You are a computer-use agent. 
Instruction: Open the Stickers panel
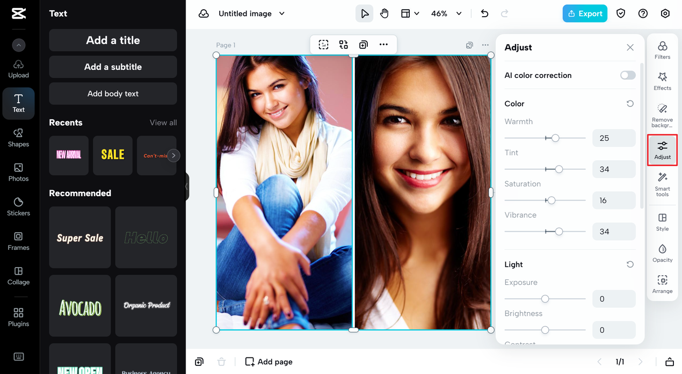pos(19,206)
